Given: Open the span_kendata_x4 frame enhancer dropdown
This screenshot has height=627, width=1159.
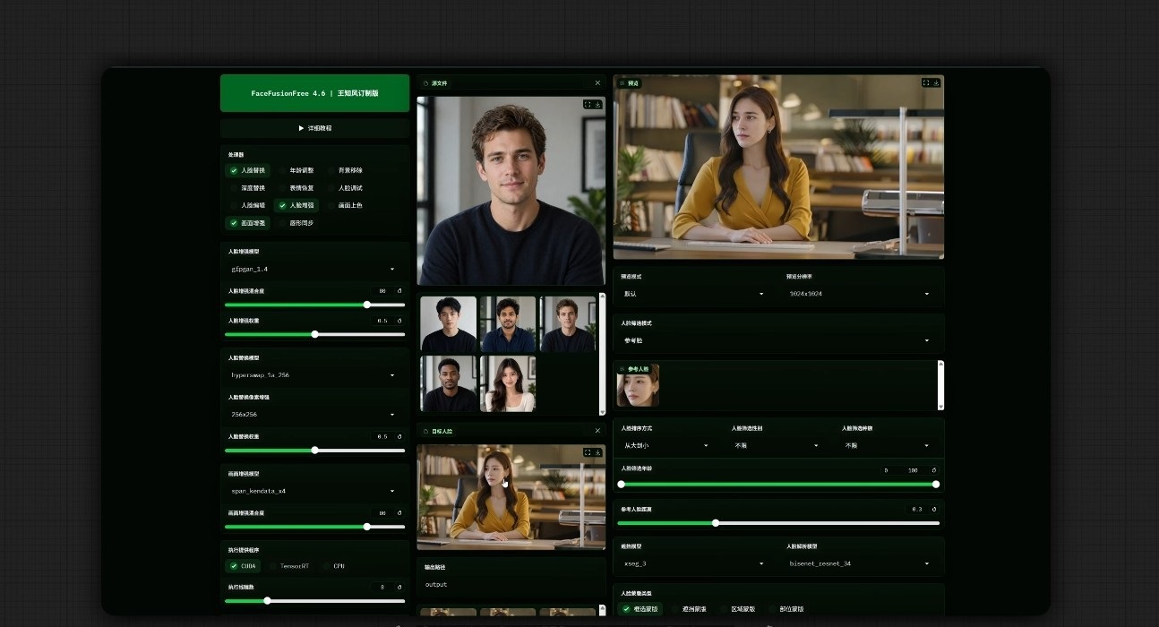Looking at the screenshot, I should 314,491.
